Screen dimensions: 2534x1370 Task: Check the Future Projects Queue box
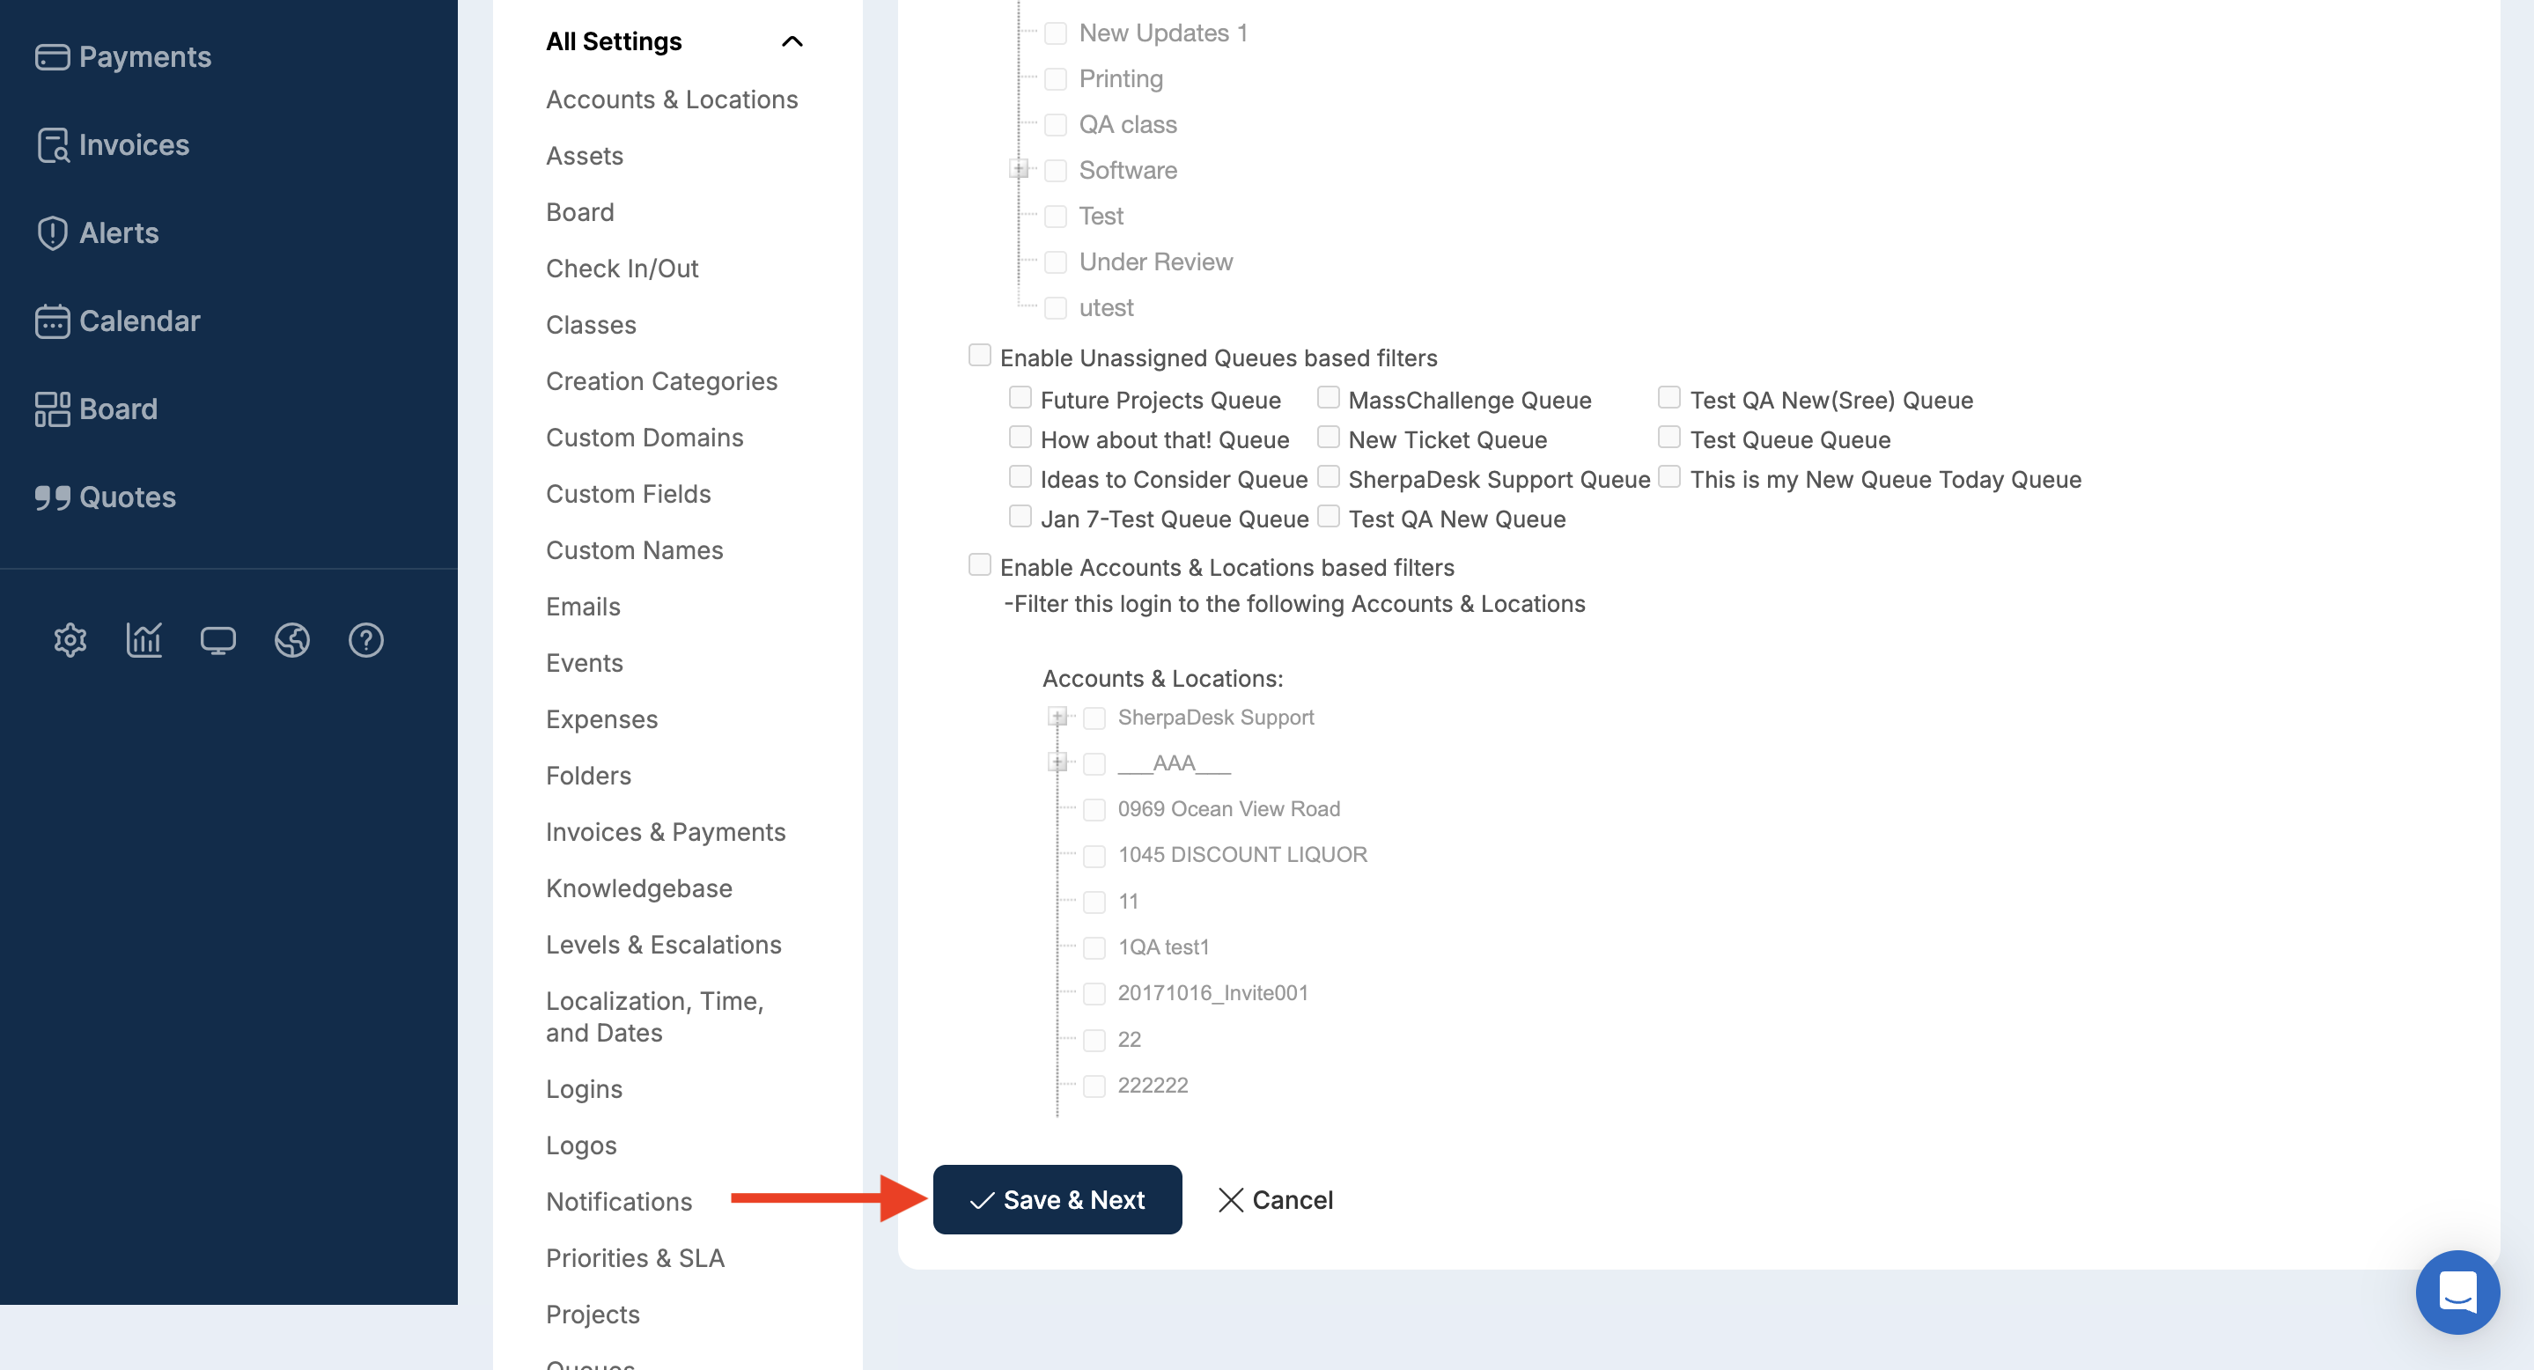(1020, 397)
